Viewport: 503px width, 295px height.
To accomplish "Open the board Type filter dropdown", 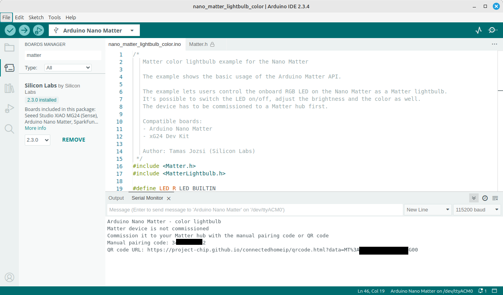I will (68, 67).
